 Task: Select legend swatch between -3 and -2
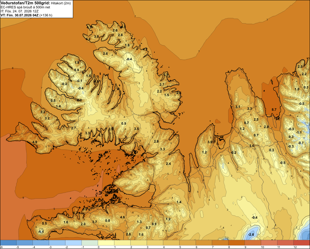(57, 243)
